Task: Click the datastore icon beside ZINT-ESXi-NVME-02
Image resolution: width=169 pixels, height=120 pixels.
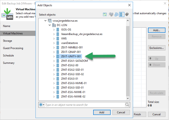Action: [58, 97]
